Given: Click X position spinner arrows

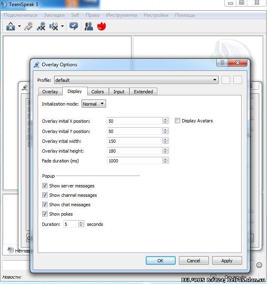Looking at the screenshot, I should [165, 121].
